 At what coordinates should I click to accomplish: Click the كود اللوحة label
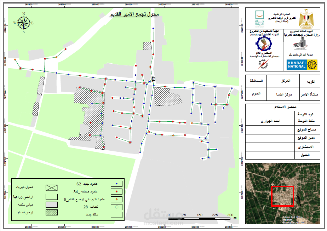tap(305, 114)
